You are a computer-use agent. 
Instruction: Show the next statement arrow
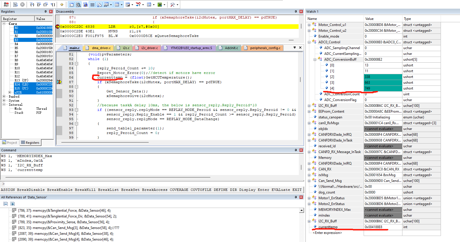tap(62, 4)
